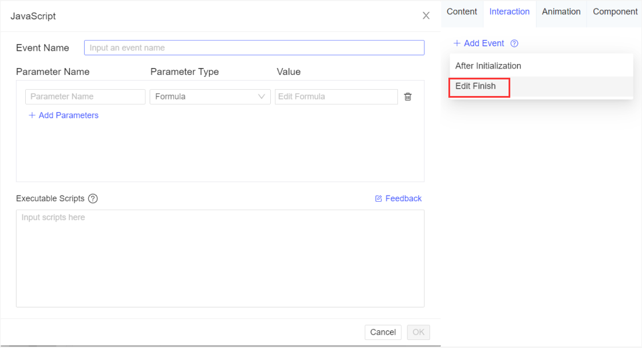This screenshot has width=642, height=348.
Task: Open Add Event help icon
Action: coord(514,43)
